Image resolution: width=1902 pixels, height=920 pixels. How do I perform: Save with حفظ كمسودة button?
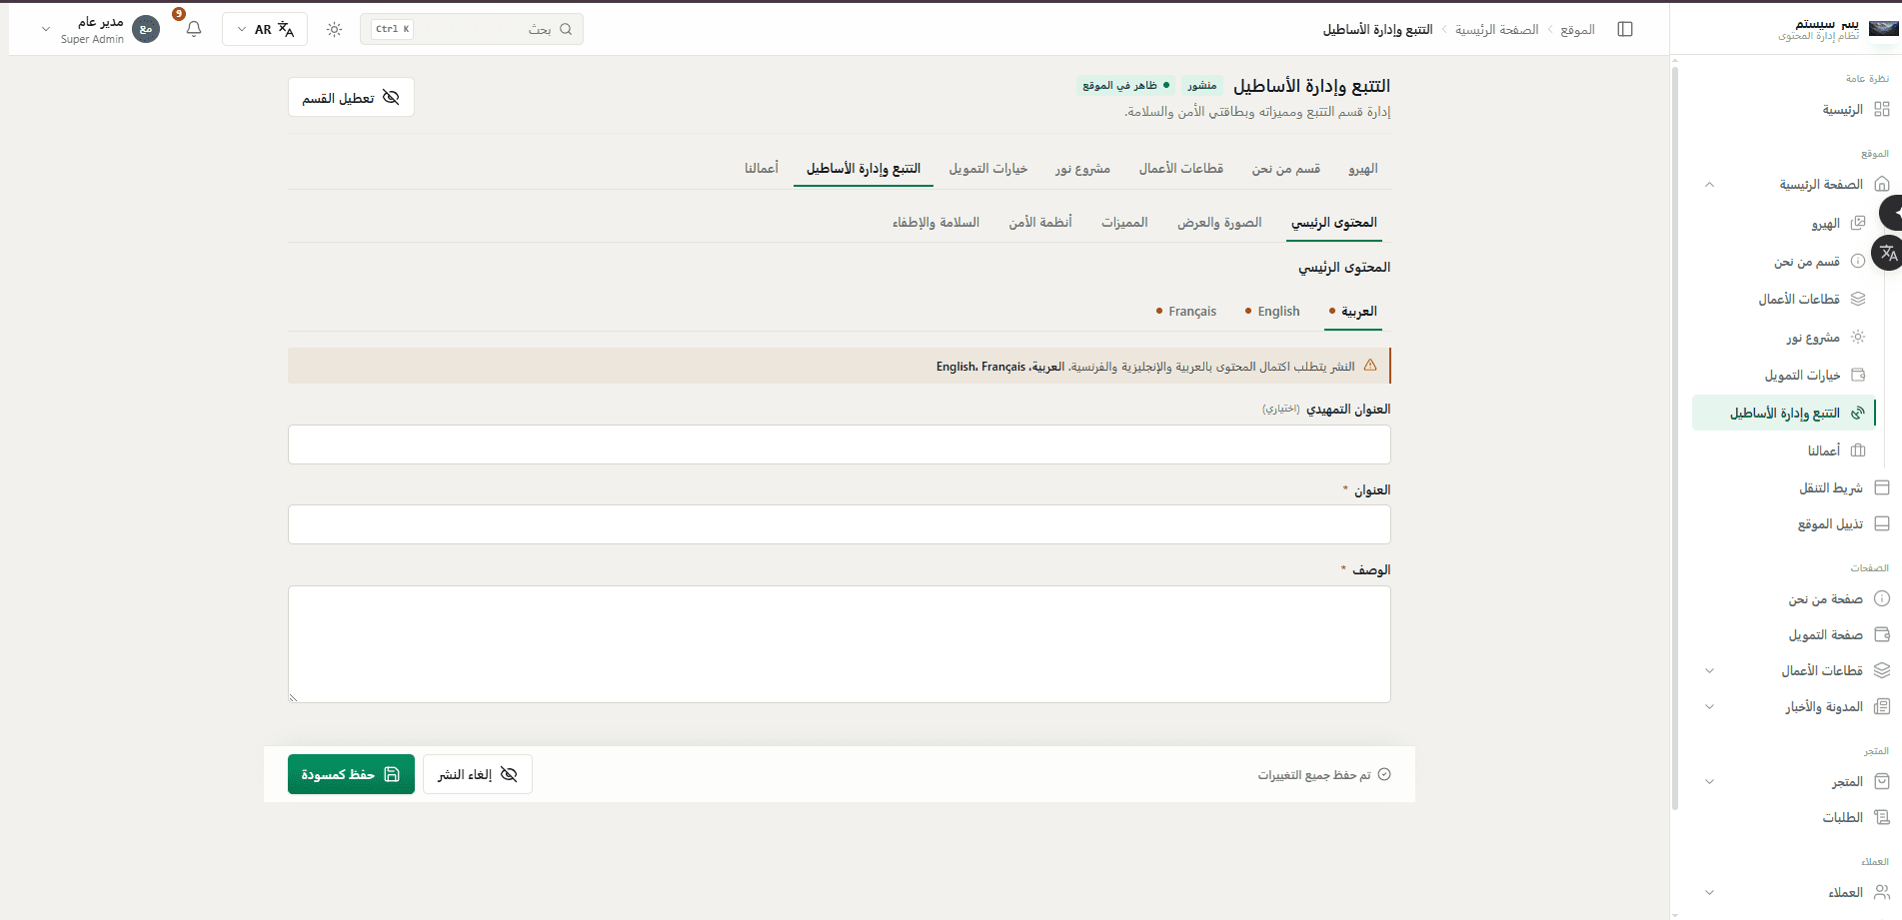tap(351, 774)
